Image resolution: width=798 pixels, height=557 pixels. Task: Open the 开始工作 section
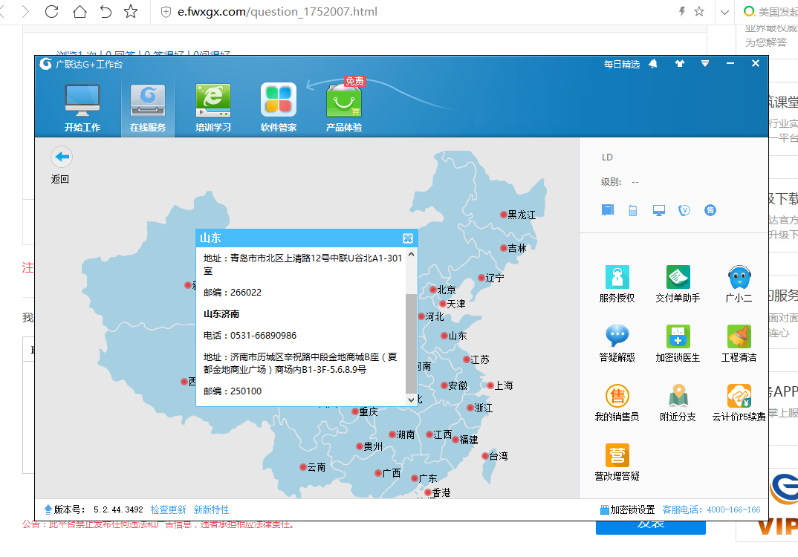[x=82, y=108]
